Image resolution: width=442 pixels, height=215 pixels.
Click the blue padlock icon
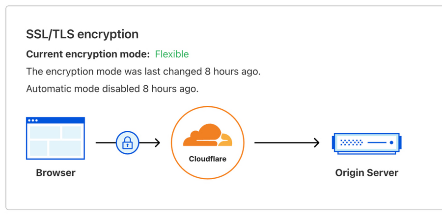(127, 143)
